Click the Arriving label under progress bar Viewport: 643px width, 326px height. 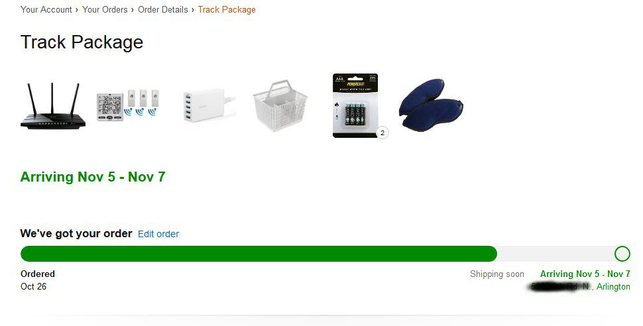click(585, 274)
